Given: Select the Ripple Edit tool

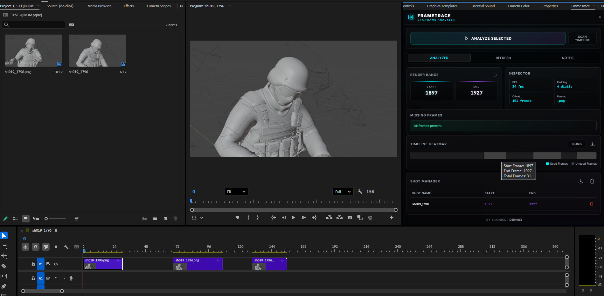Looking at the screenshot, I should pos(4,256).
